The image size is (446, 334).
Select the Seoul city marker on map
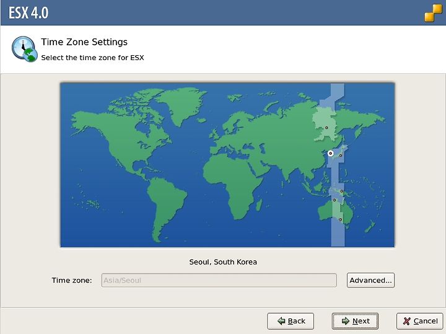pos(330,153)
